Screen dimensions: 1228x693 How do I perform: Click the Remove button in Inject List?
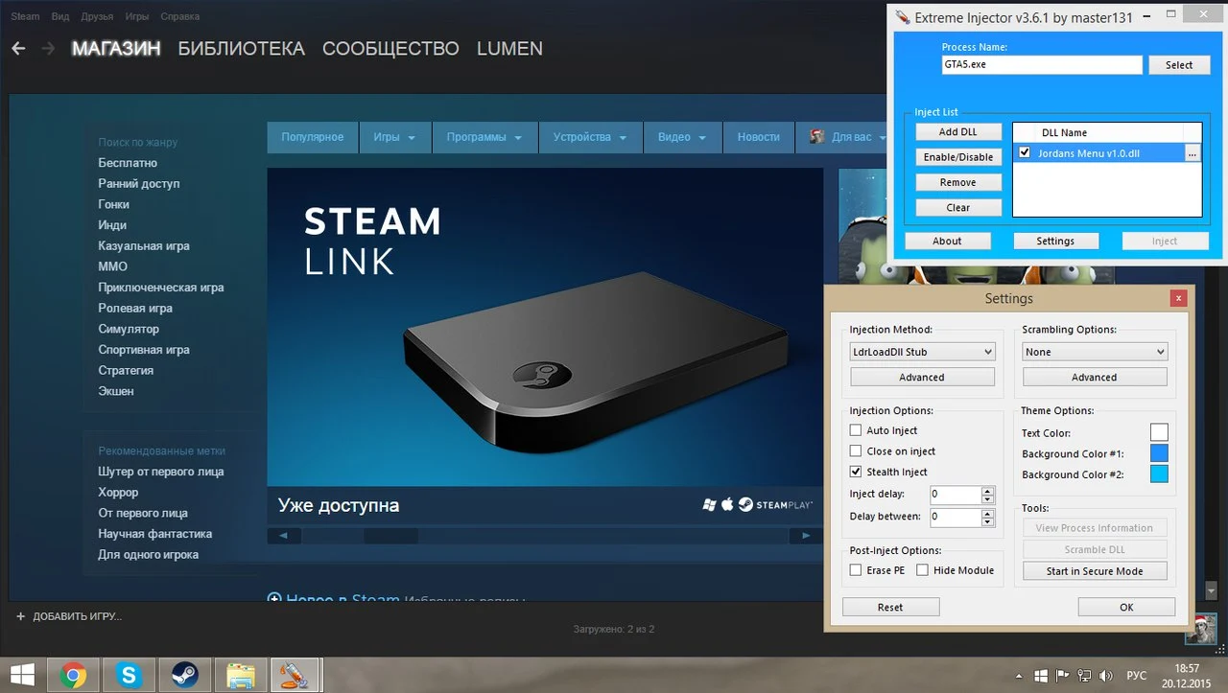pos(957,182)
